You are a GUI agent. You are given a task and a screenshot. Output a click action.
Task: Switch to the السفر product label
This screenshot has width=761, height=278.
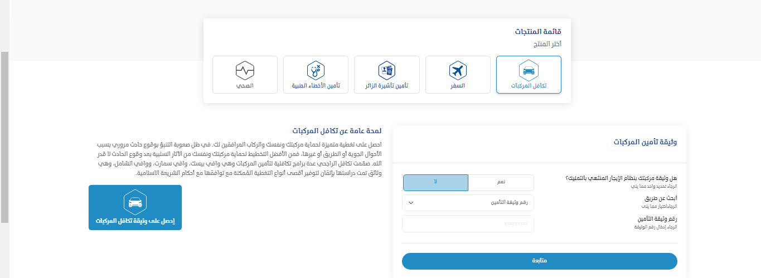click(x=458, y=86)
